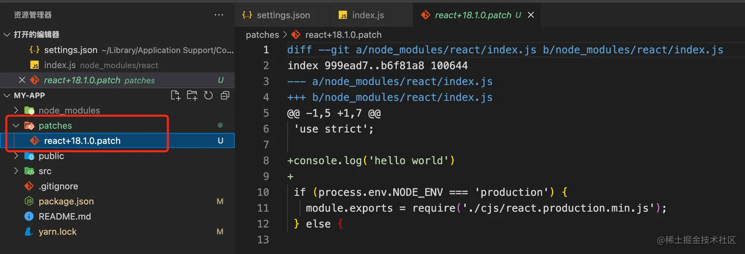Viewport: 745px width, 254px height.
Task: Click the green dot badge on patches folder
Action: [220, 126]
